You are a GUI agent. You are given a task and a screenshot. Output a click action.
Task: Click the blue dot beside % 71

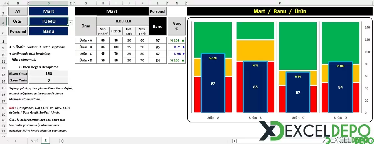183,47
